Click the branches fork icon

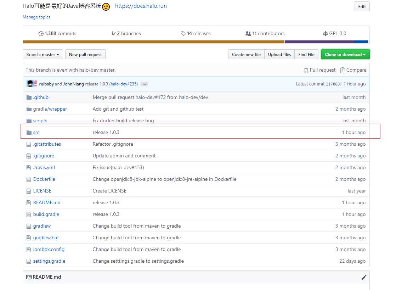click(x=113, y=34)
